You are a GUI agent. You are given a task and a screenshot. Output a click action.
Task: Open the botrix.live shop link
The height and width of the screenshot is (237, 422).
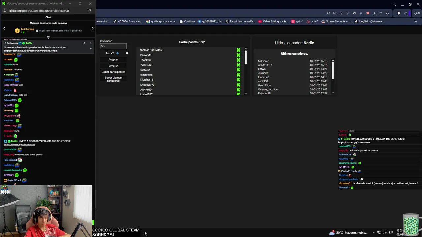pyautogui.click(x=30, y=51)
